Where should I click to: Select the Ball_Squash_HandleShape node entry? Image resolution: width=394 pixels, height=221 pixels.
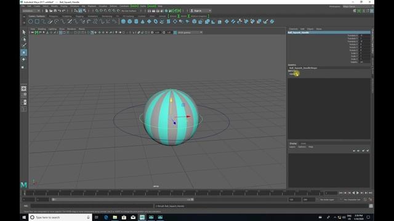coord(304,68)
